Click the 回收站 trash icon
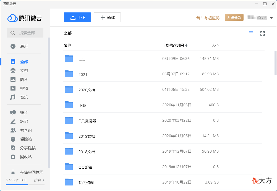277x191 pixels. point(13,157)
